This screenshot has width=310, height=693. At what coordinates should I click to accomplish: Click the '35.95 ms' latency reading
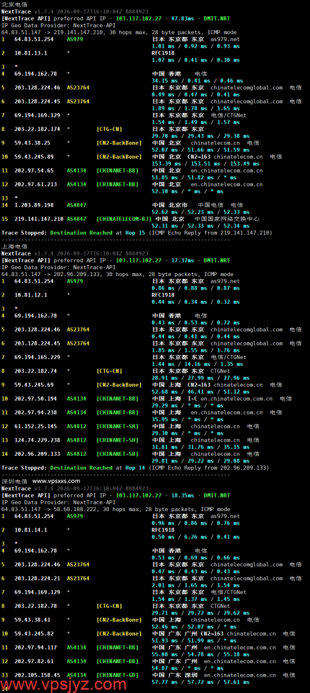point(166,419)
